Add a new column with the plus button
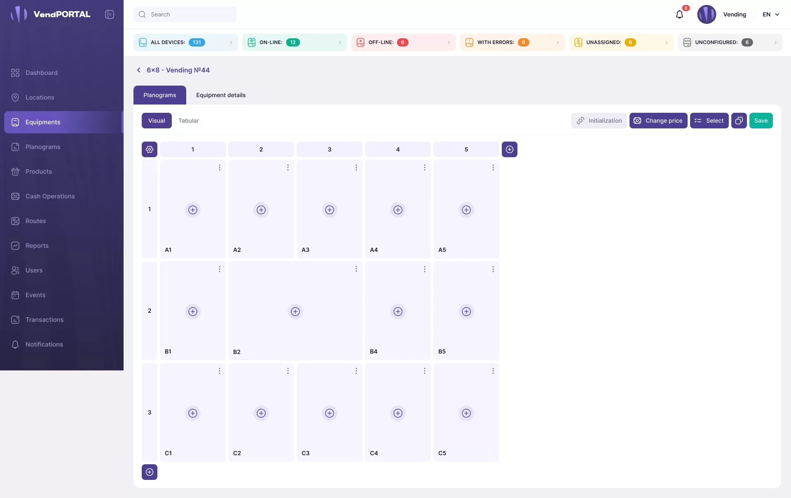This screenshot has width=791, height=498. coord(509,149)
